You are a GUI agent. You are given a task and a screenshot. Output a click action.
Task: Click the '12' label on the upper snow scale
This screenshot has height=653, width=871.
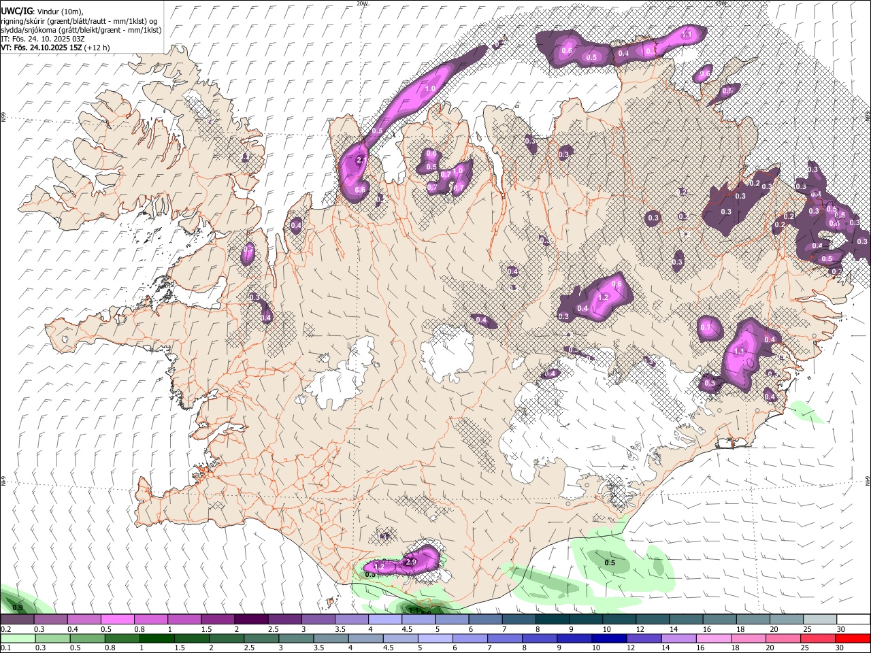point(640,629)
